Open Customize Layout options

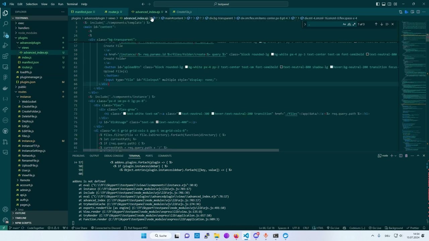[395, 4]
